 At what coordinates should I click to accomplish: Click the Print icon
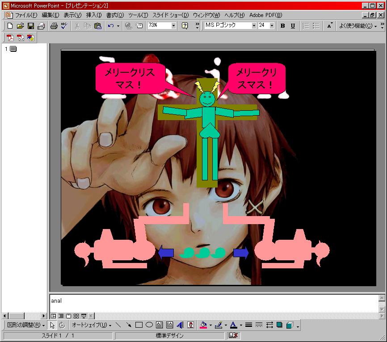point(54,26)
